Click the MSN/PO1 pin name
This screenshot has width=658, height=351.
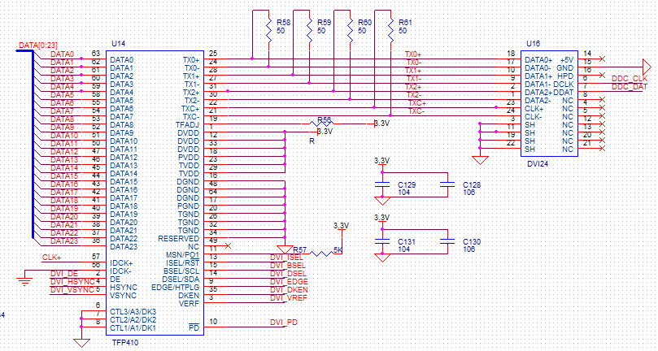[x=183, y=255]
